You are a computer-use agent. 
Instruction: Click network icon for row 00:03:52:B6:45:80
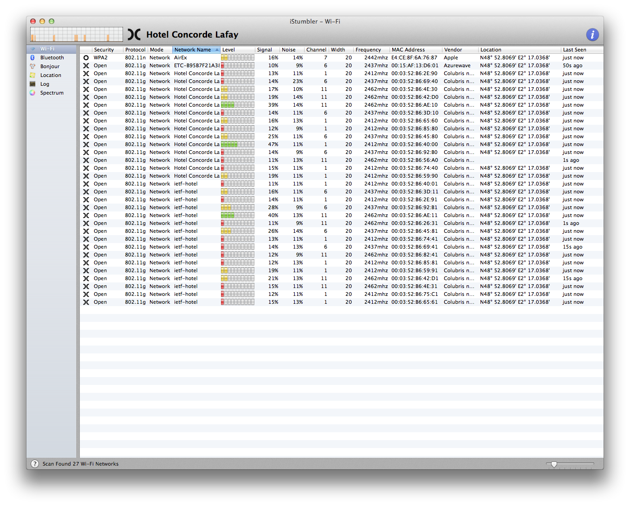pos(86,136)
